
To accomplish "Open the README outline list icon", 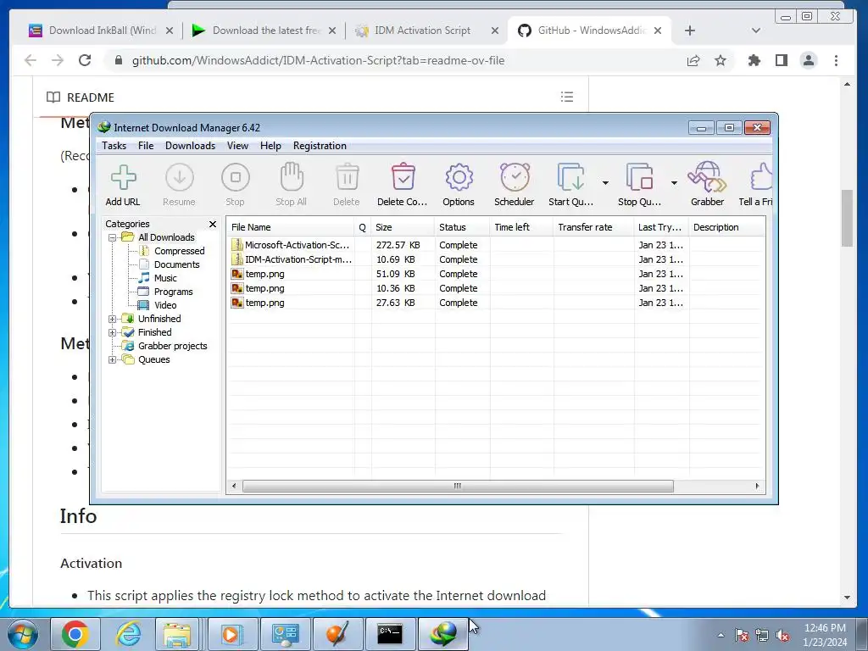I will tap(567, 97).
